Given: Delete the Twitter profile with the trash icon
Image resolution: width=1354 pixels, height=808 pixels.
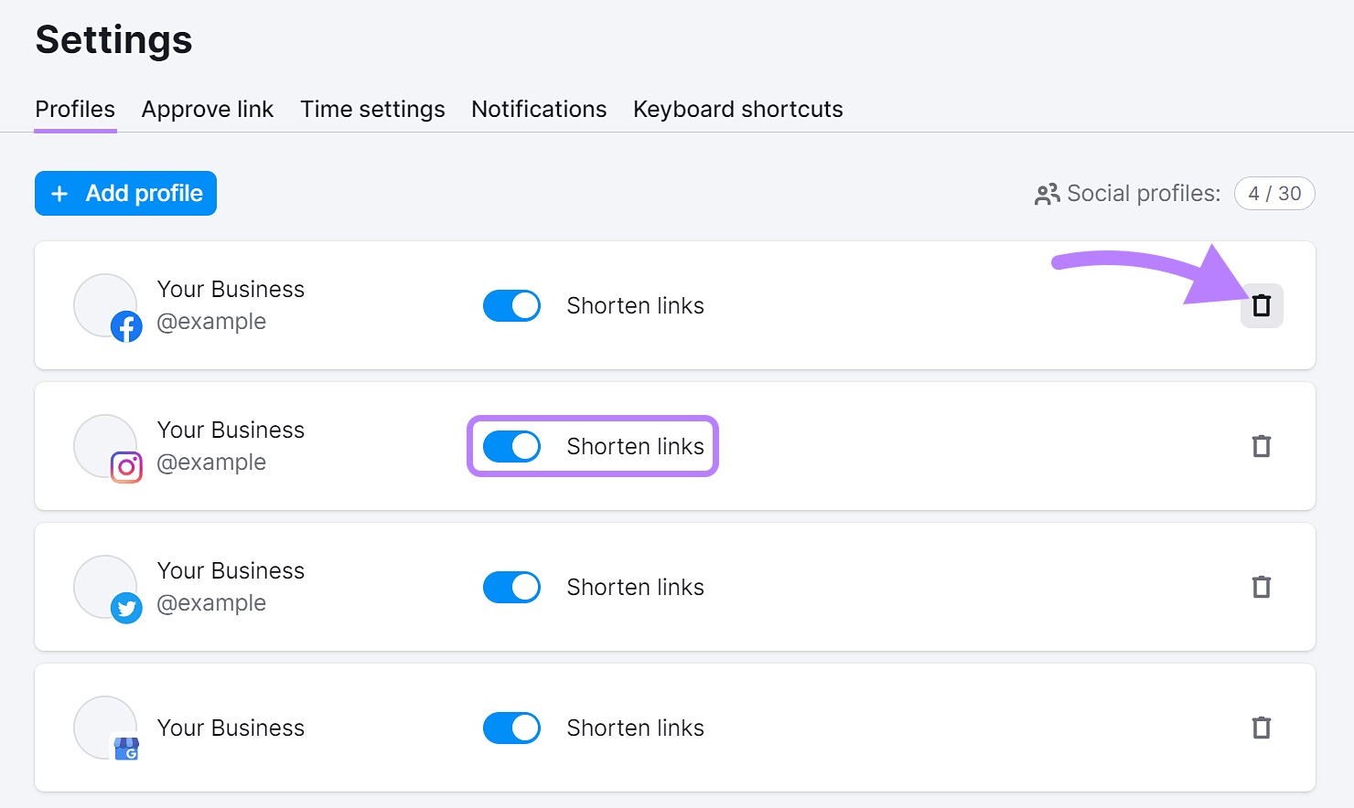Looking at the screenshot, I should pyautogui.click(x=1262, y=587).
